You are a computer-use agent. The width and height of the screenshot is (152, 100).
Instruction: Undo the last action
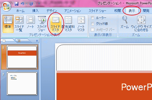pyautogui.click(x=22, y=4)
